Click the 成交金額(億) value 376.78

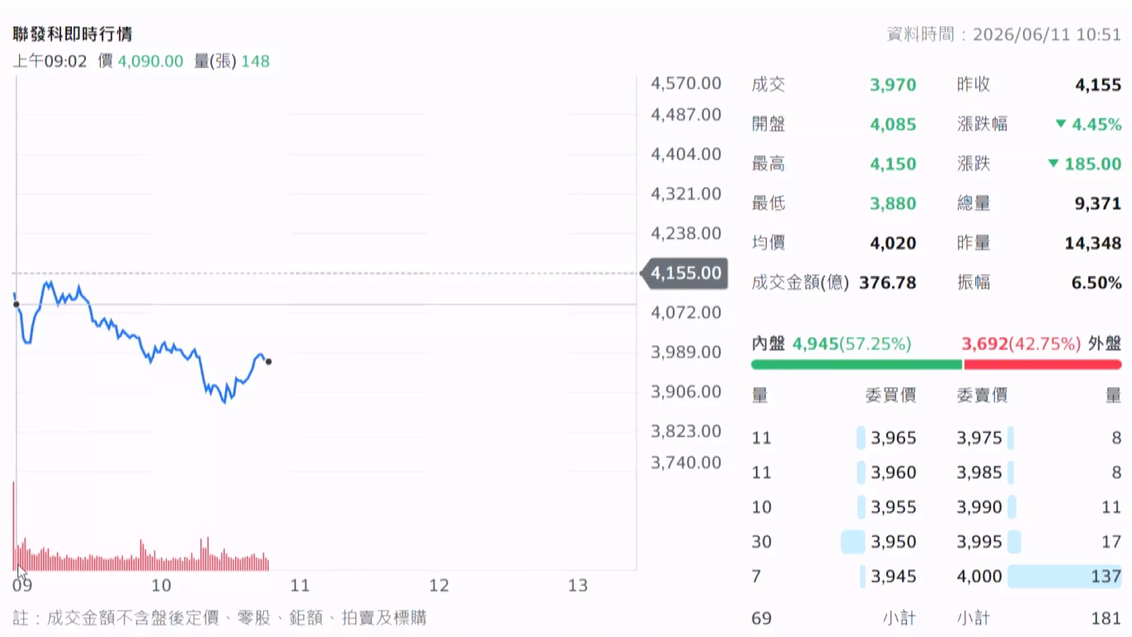887,283
